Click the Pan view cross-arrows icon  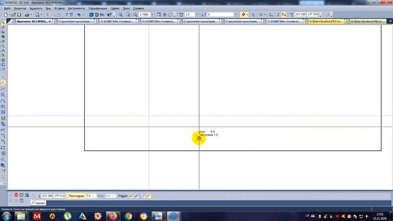(165, 15)
